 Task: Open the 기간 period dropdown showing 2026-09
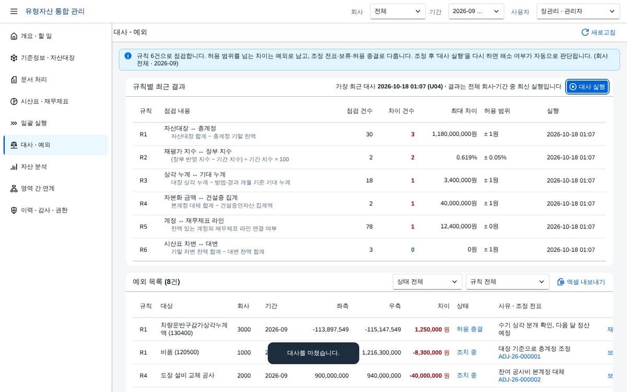point(476,11)
